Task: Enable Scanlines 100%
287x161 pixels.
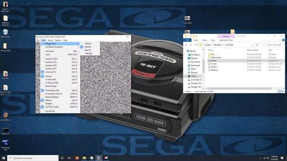Action: tap(60, 59)
